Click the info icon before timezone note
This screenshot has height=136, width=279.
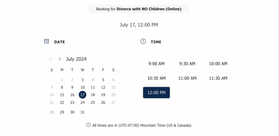click(88, 125)
